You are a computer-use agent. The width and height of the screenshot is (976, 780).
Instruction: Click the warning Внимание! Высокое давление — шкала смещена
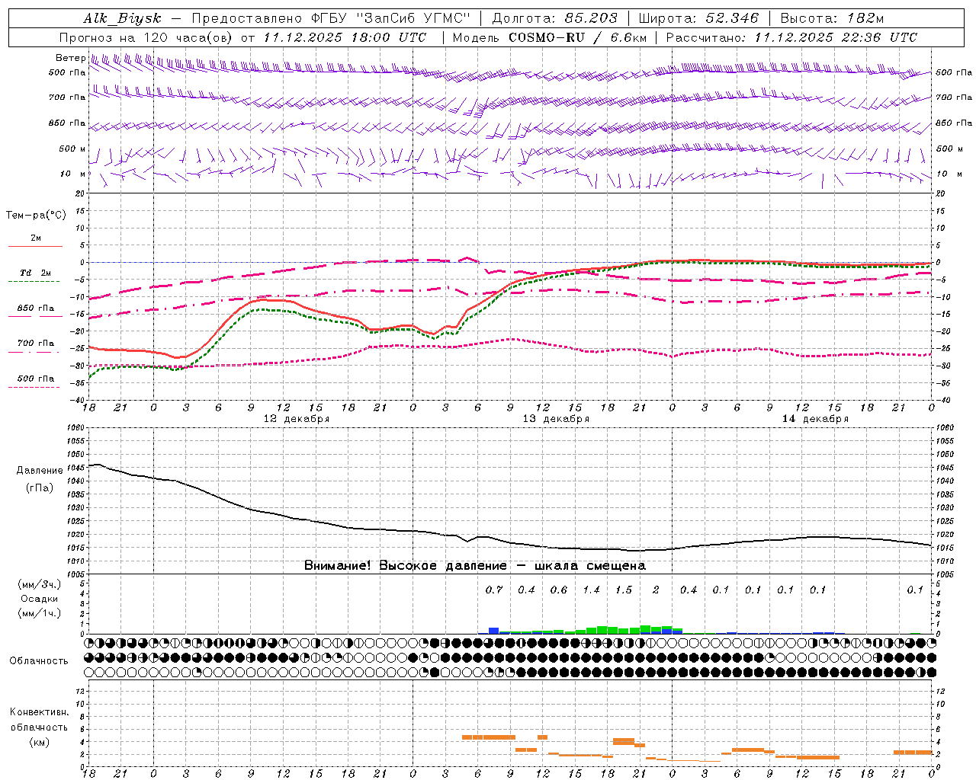[x=475, y=566]
